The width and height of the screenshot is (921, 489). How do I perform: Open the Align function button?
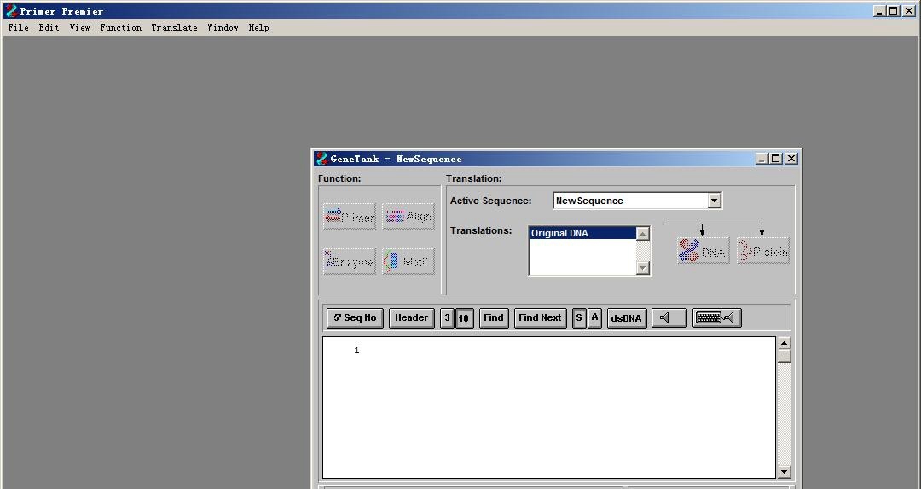(x=408, y=216)
